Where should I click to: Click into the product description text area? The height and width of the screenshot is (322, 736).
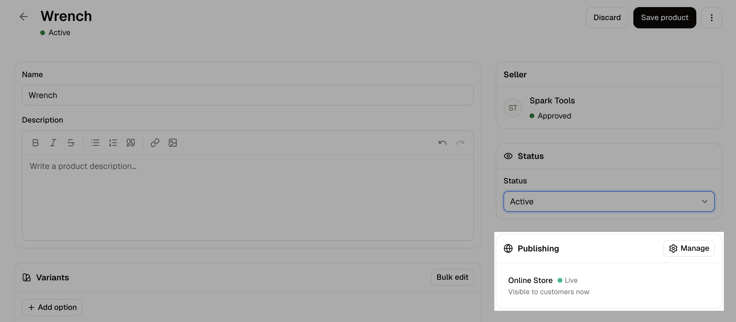point(248,197)
